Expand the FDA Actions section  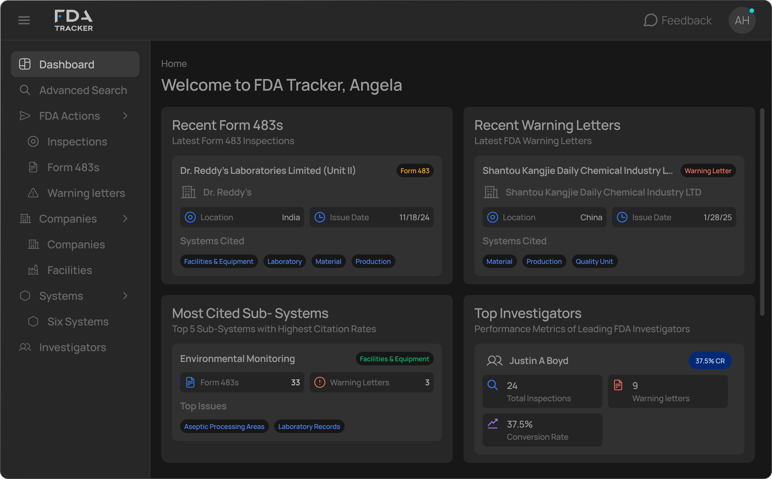pyautogui.click(x=125, y=116)
